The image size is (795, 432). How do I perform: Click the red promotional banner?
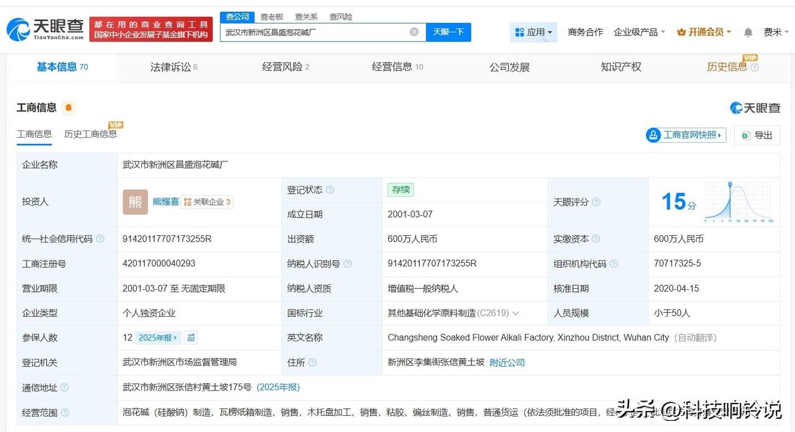pyautogui.click(x=151, y=29)
